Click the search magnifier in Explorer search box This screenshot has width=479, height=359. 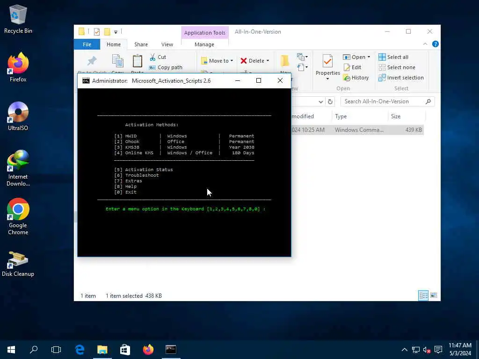tap(428, 101)
